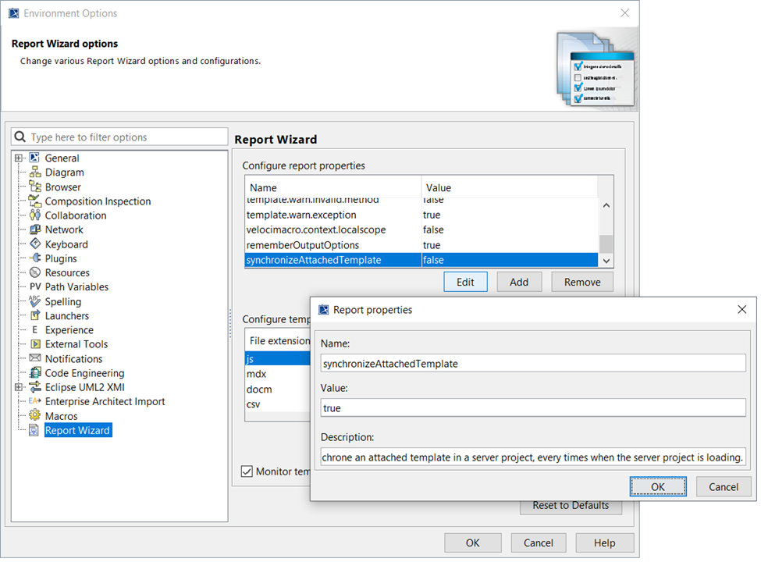Select the csv file extension row
The height and width of the screenshot is (562, 761).
pos(278,404)
